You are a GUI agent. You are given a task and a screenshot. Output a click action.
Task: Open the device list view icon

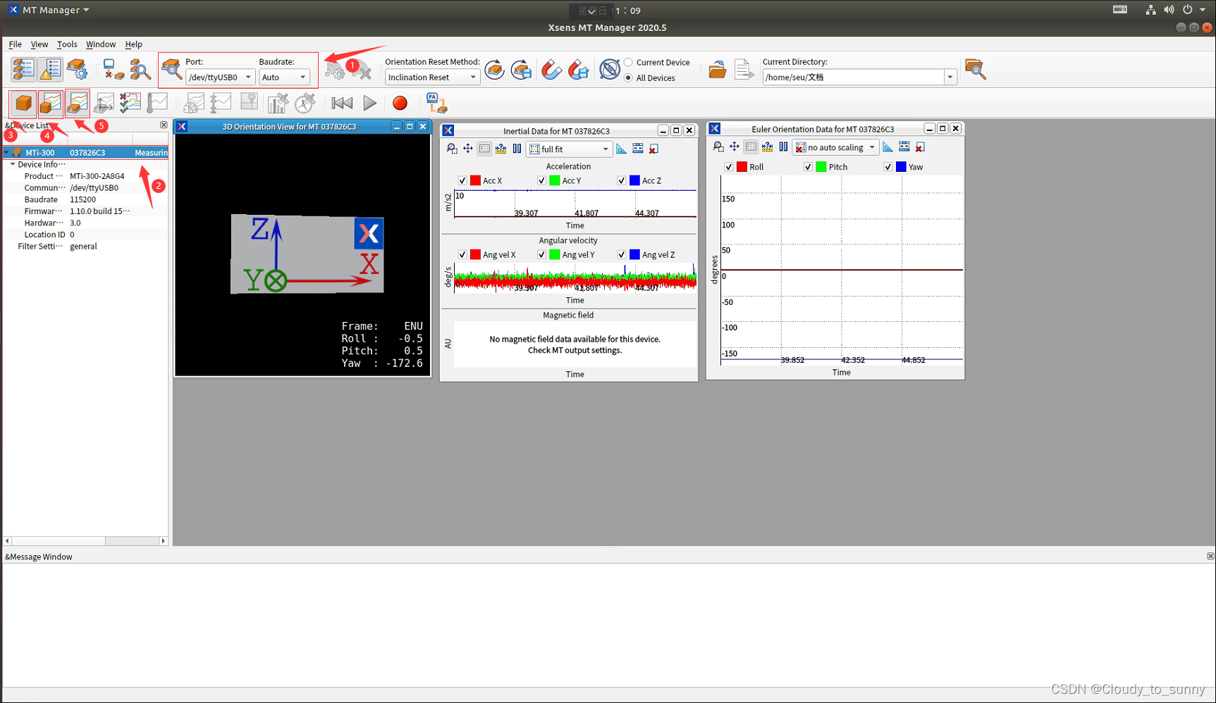(23, 69)
